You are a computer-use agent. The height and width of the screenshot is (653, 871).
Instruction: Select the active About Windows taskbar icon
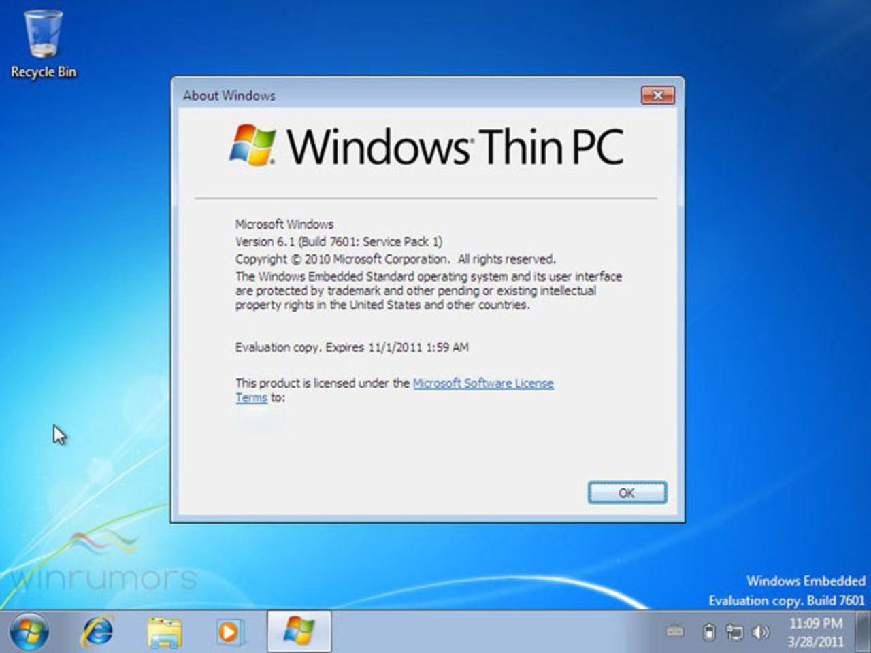click(x=298, y=632)
